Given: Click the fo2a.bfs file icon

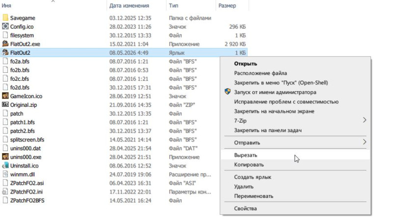Looking at the screenshot, I should tap(5, 61).
